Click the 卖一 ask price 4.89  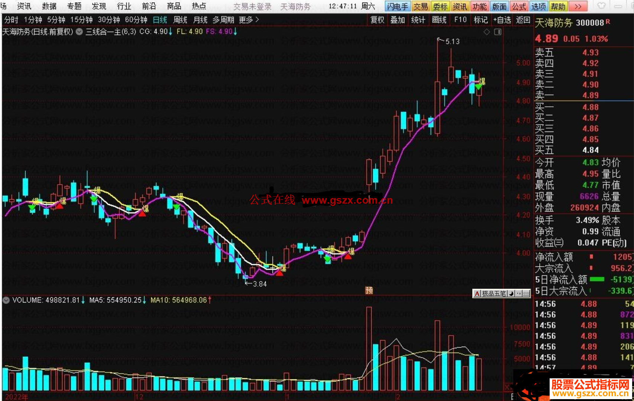[591, 95]
